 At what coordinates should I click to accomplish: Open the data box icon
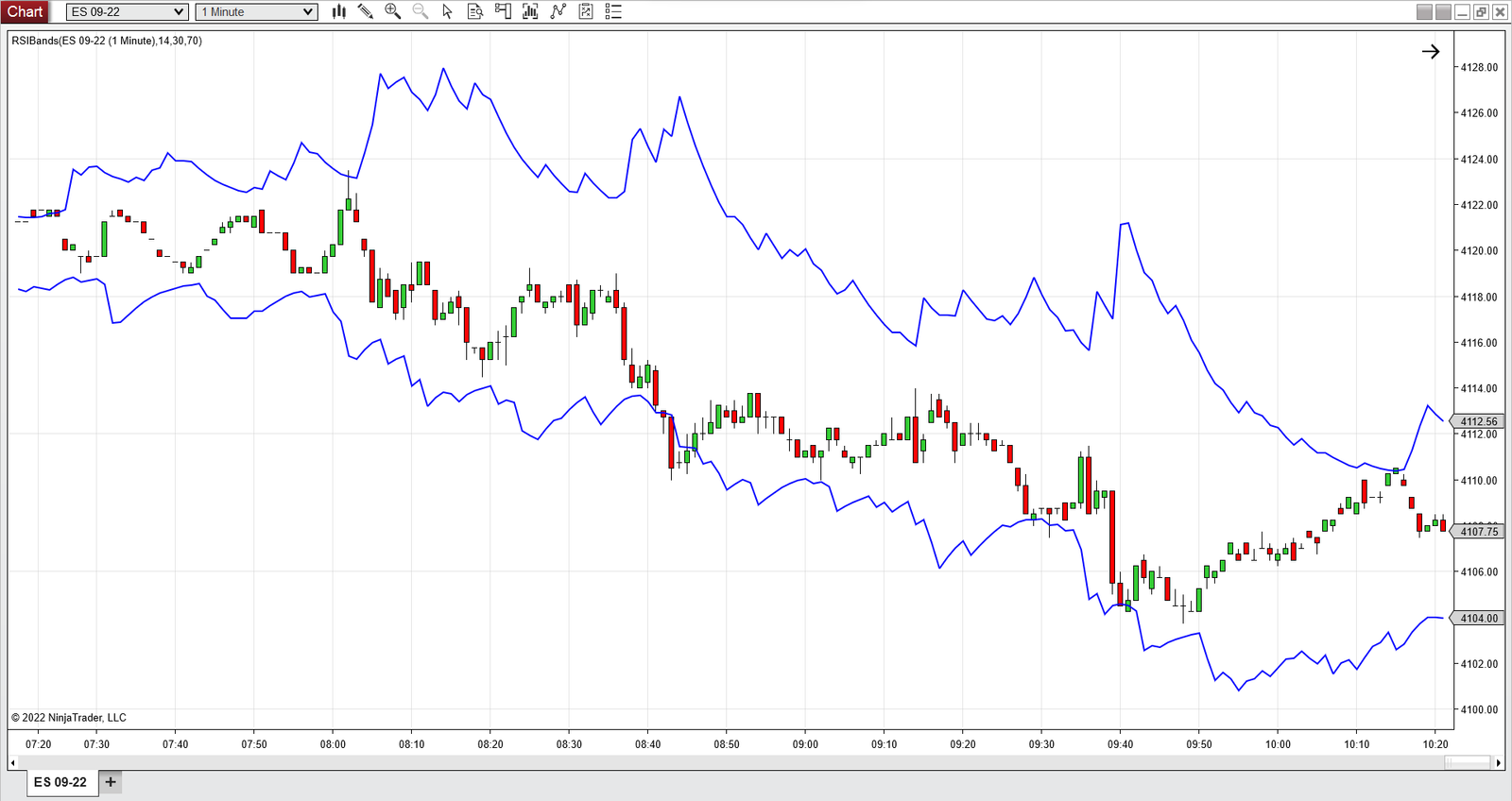pos(475,11)
